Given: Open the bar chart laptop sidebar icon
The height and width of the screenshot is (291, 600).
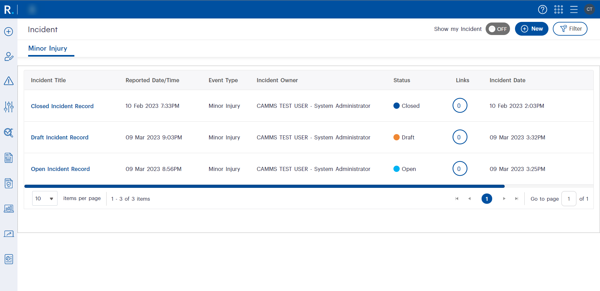Looking at the screenshot, I should [x=9, y=208].
